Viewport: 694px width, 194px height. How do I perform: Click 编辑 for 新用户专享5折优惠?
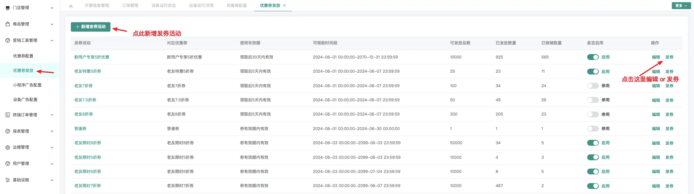pos(656,57)
